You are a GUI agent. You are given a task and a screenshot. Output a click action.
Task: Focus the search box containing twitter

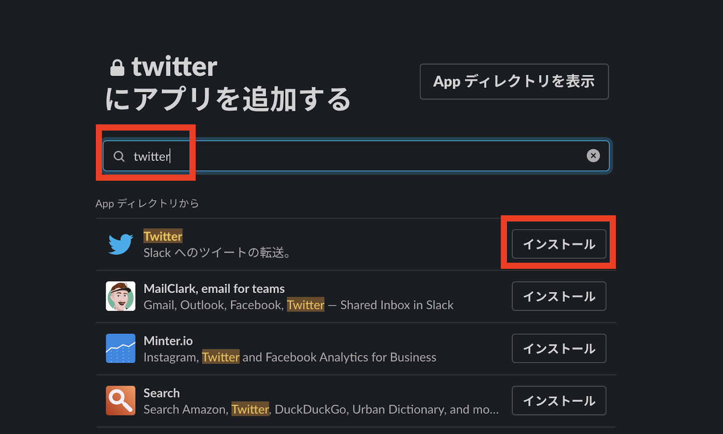coord(356,156)
